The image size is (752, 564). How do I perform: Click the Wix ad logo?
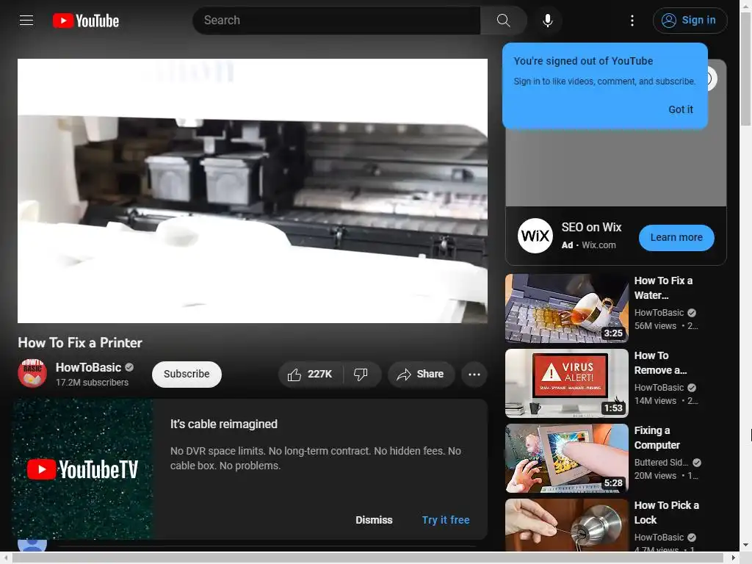535,236
